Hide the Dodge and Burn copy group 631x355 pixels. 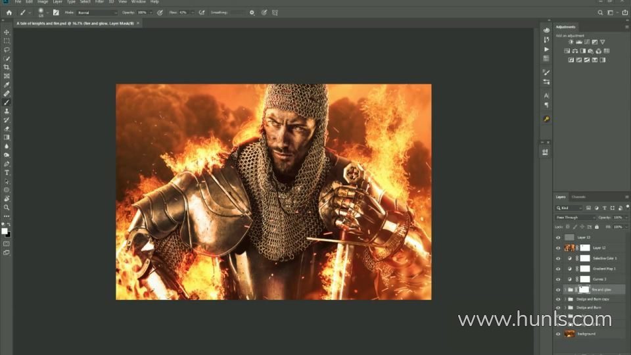[558, 300]
